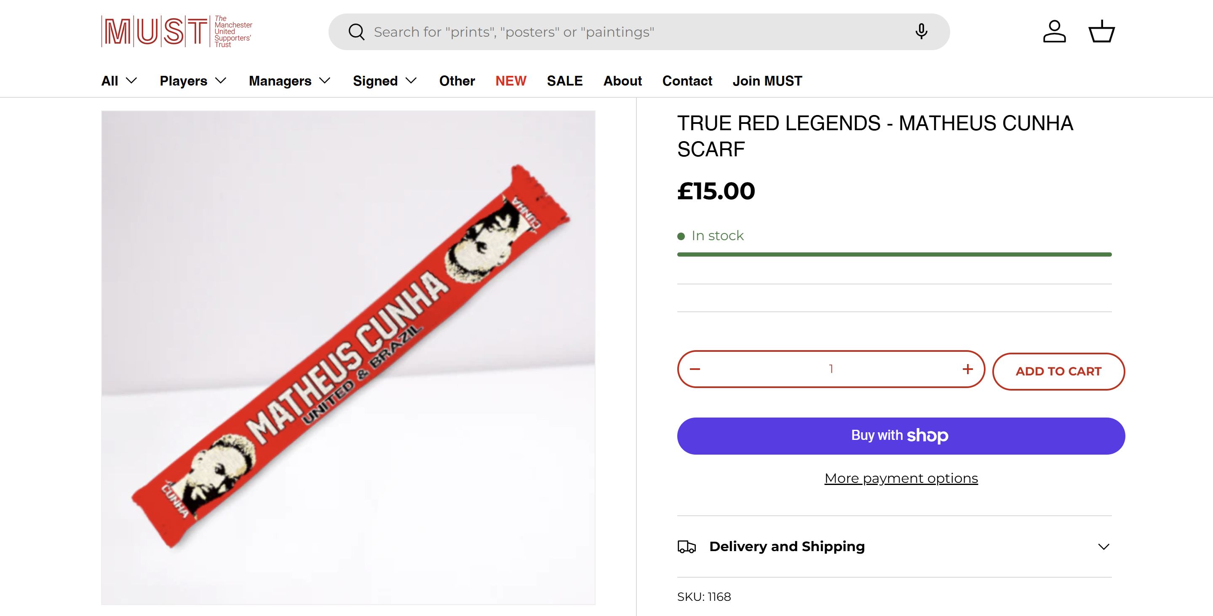Click into the search text field

point(636,32)
